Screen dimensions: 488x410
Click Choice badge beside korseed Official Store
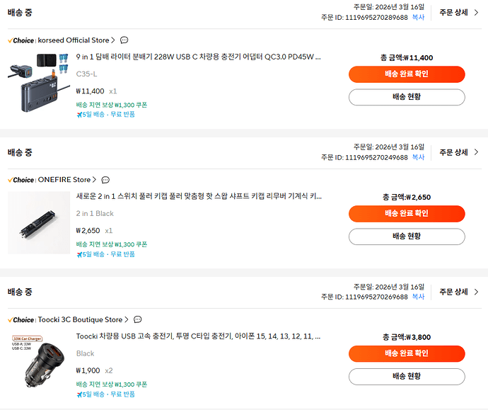click(21, 40)
